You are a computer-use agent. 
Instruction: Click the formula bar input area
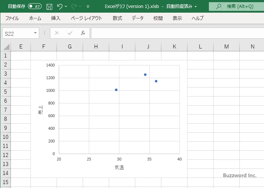[177, 33]
